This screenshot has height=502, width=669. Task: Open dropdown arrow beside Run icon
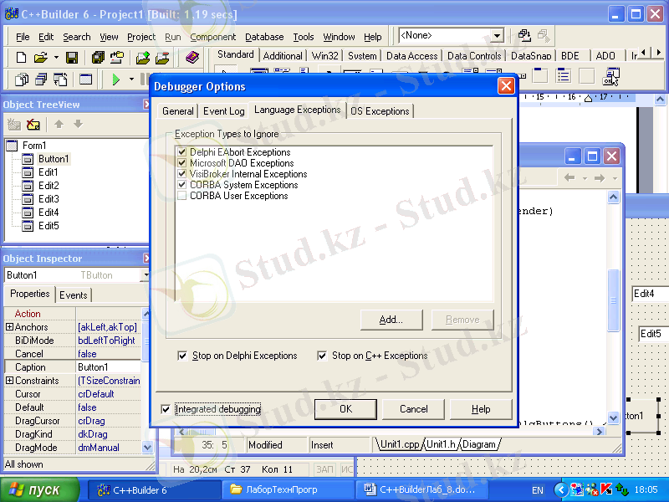point(131,79)
